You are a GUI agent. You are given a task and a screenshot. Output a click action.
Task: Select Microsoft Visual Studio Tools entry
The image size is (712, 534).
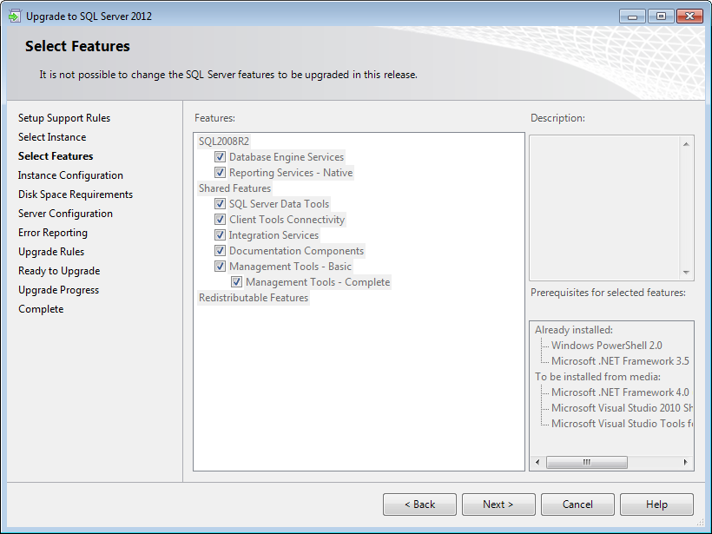pos(622,424)
